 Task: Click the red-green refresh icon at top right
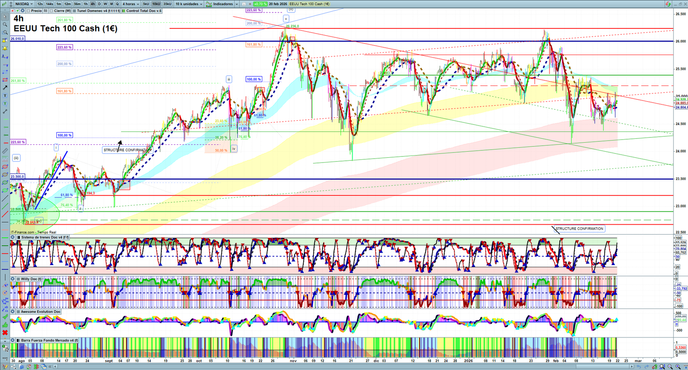(668, 4)
